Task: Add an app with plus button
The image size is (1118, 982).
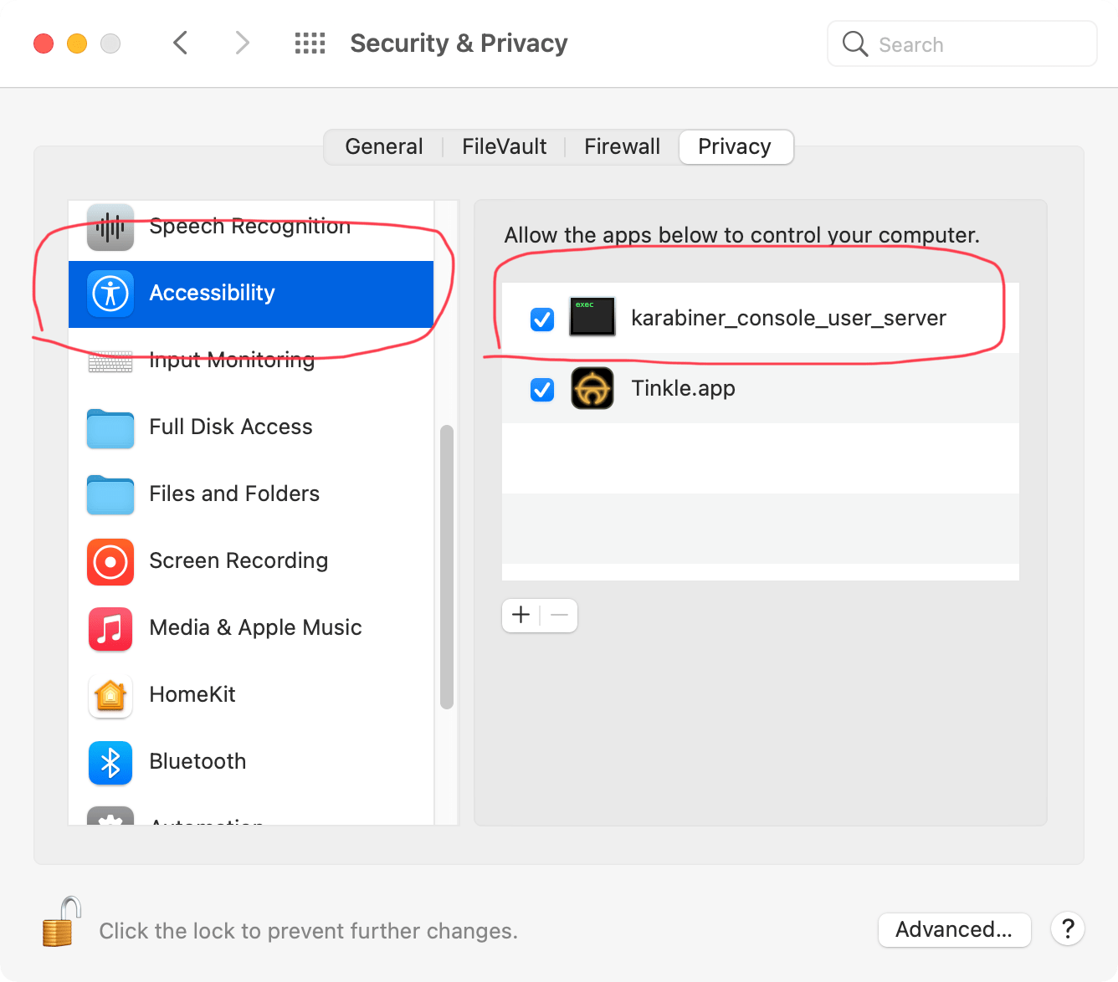Action: click(521, 616)
